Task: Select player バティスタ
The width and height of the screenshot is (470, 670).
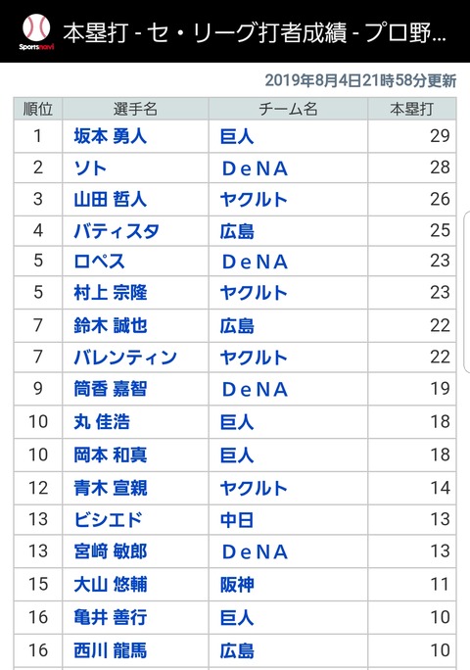Action: coord(117,231)
